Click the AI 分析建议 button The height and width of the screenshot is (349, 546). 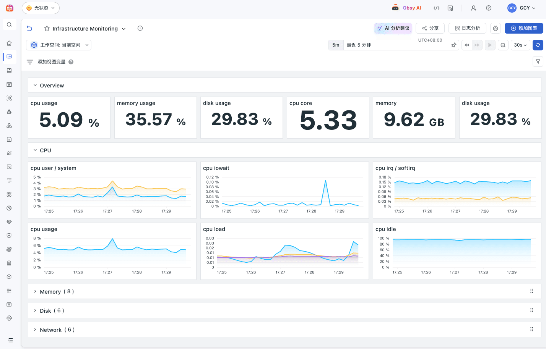pos(393,28)
